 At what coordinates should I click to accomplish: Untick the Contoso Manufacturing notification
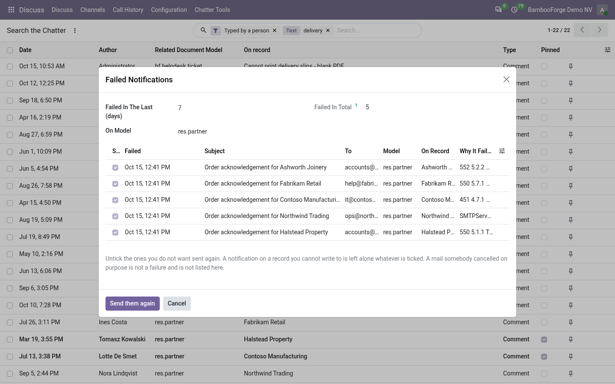[x=115, y=200]
